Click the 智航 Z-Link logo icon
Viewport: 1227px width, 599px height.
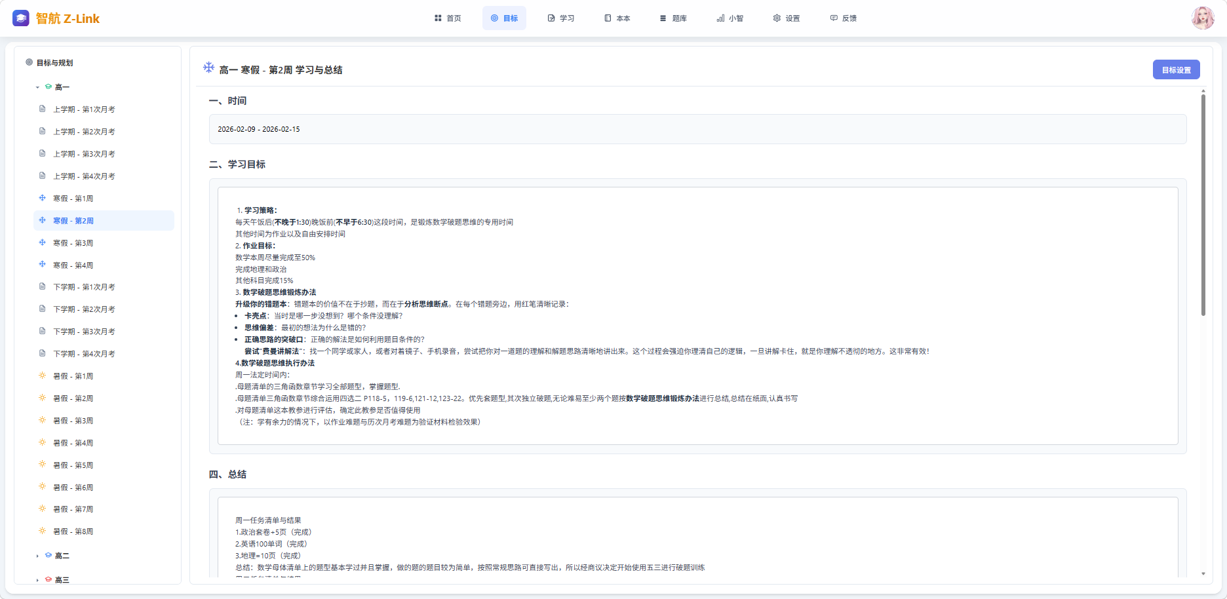click(21, 18)
